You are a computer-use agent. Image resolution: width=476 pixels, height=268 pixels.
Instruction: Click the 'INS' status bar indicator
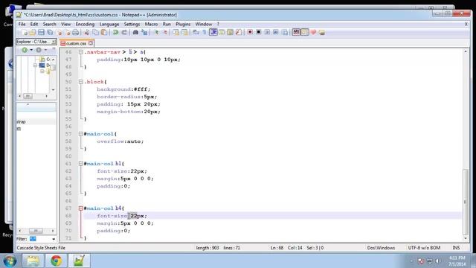(x=456, y=248)
